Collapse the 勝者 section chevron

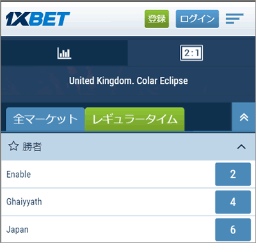click(241, 146)
